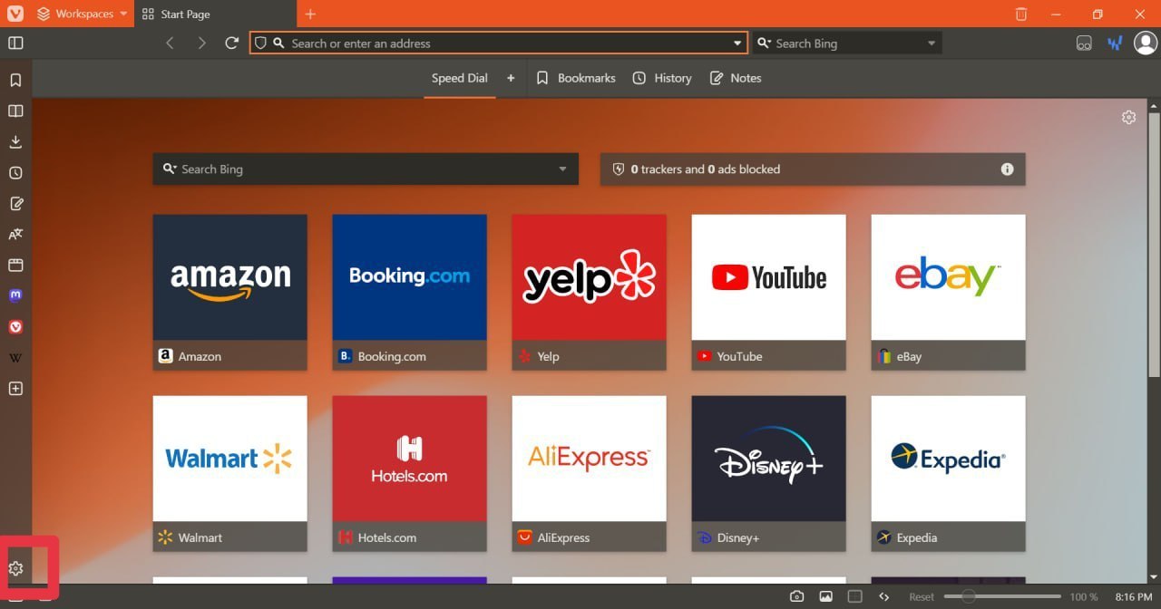
Task: Toggle image loading in status bar
Action: [x=825, y=596]
